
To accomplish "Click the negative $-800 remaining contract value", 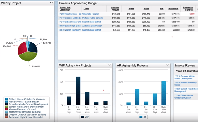I will tap(192, 14).
